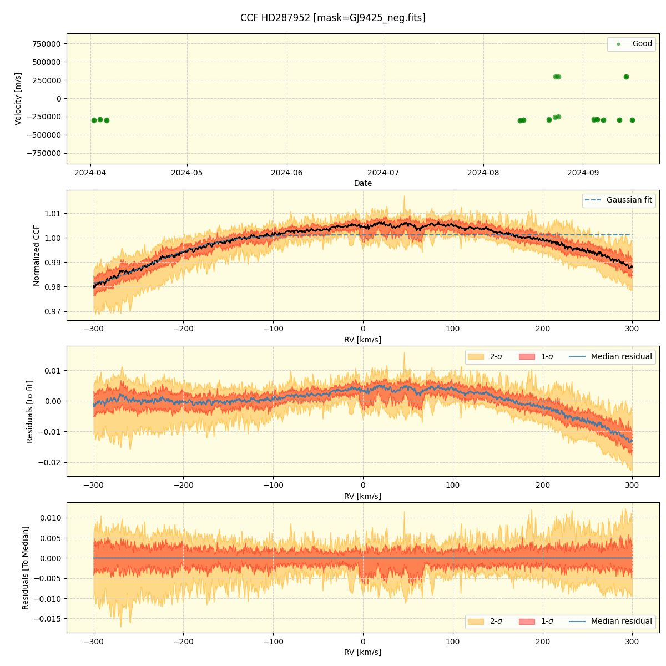This screenshot has height=666, width=666.
Task: Select the 2024-06 date tick label
Action: pyautogui.click(x=287, y=173)
